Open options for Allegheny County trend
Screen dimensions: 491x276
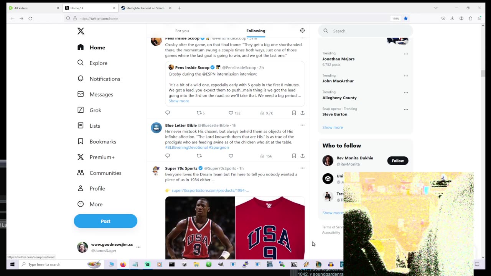tap(406, 92)
